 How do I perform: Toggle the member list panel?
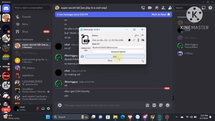point(170,8)
